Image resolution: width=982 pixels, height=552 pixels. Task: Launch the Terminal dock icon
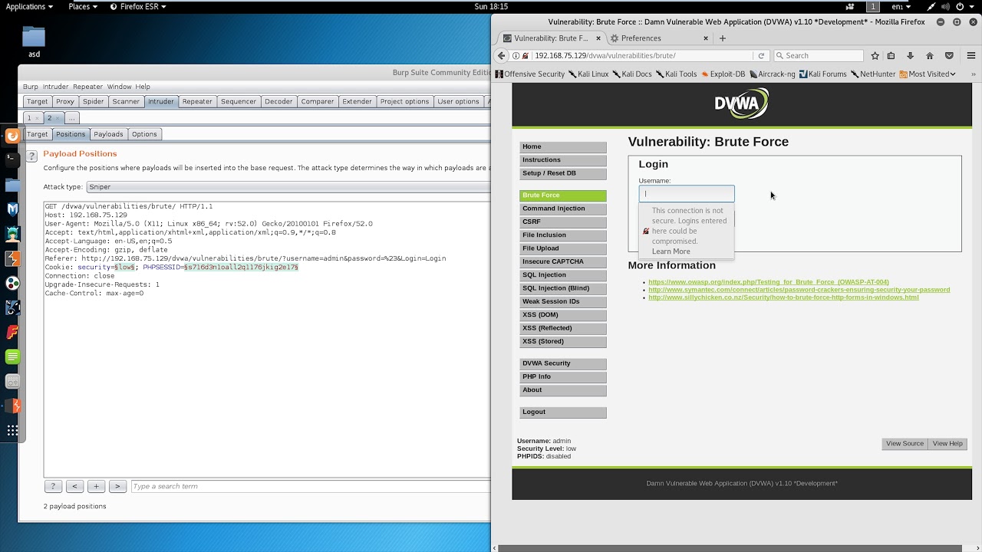(12, 160)
